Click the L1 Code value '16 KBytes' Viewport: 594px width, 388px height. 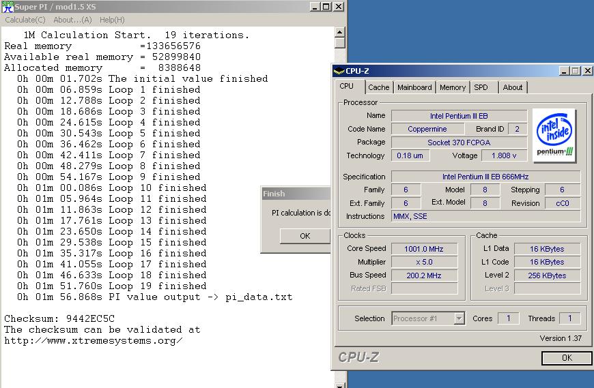click(x=547, y=262)
